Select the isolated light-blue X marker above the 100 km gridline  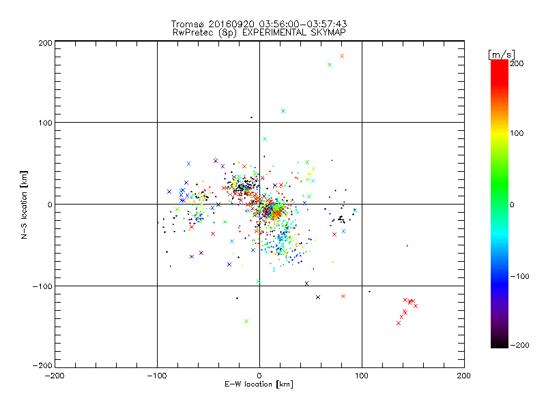(283, 111)
